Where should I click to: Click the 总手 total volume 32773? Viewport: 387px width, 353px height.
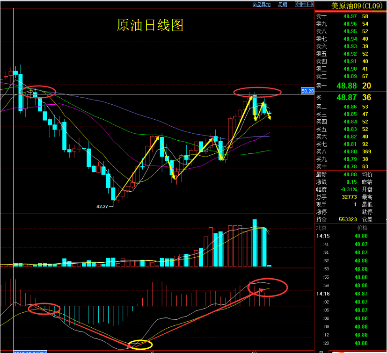(x=349, y=197)
